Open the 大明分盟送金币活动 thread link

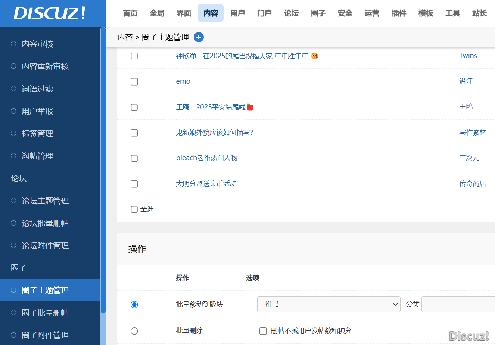206,184
